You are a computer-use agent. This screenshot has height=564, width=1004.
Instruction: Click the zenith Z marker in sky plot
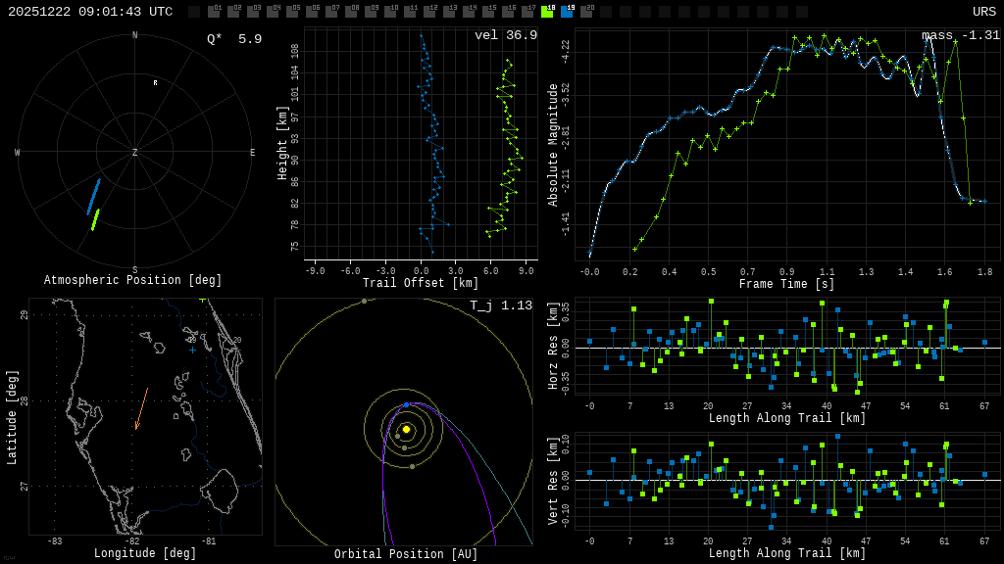pos(135,153)
